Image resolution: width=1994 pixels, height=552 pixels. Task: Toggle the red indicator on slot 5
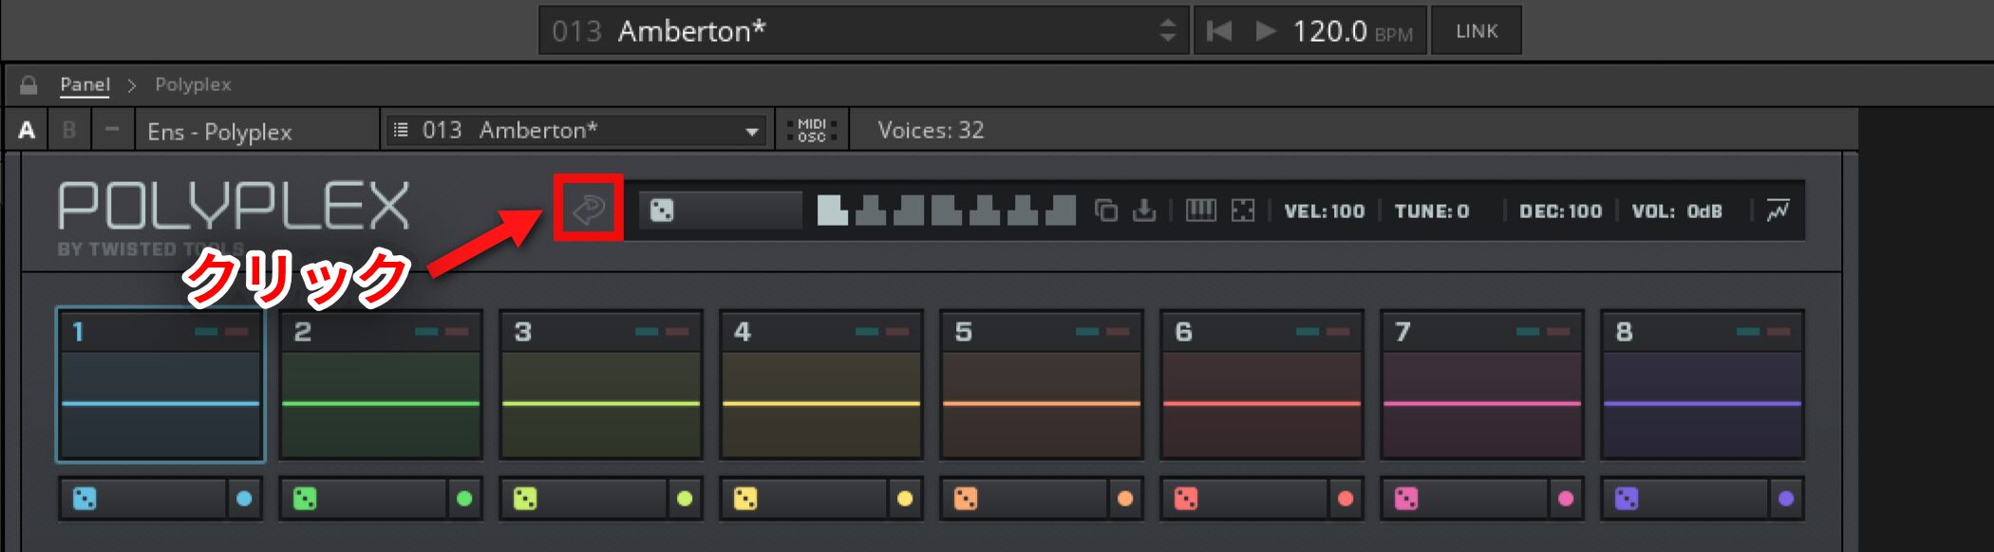coord(1118,331)
